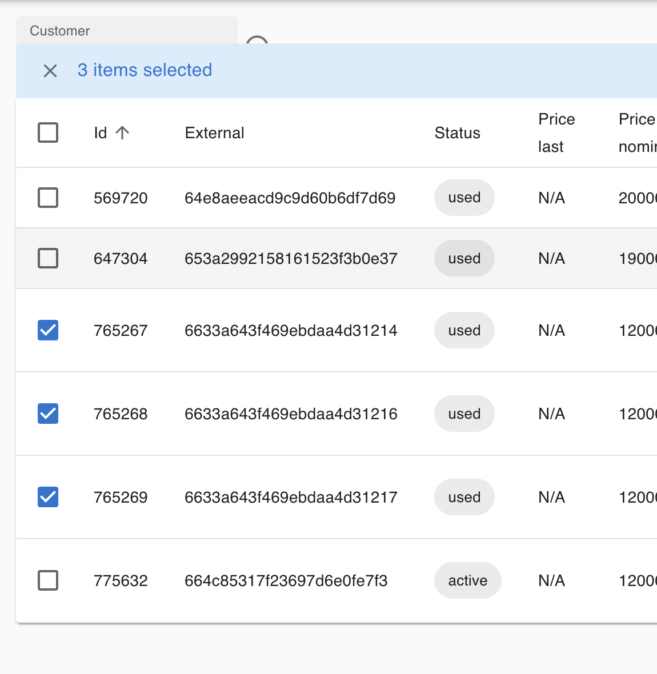Click the Price last column header

click(x=556, y=133)
